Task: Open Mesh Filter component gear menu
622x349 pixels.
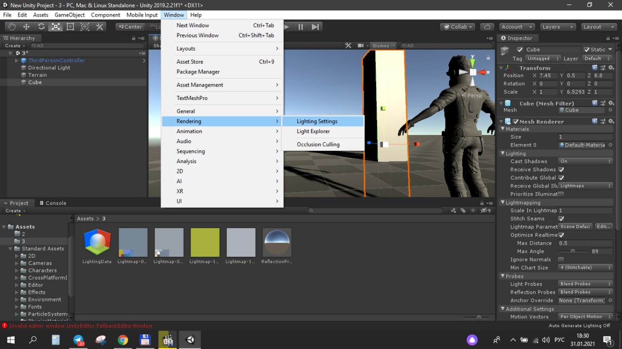Action: point(611,103)
